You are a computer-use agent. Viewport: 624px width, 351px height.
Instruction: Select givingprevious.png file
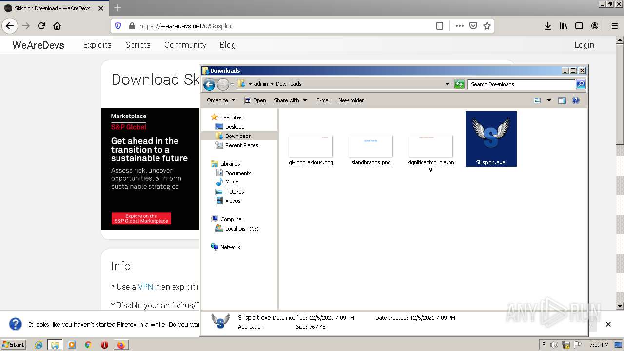point(311,151)
